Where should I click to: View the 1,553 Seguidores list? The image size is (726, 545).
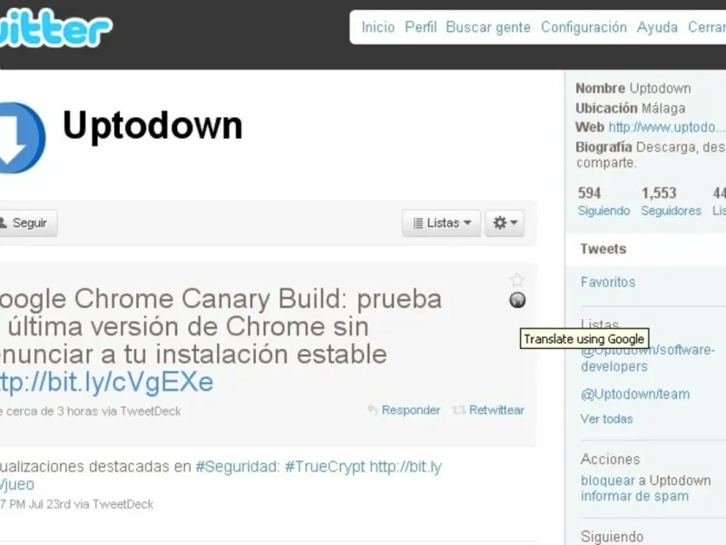671,202
